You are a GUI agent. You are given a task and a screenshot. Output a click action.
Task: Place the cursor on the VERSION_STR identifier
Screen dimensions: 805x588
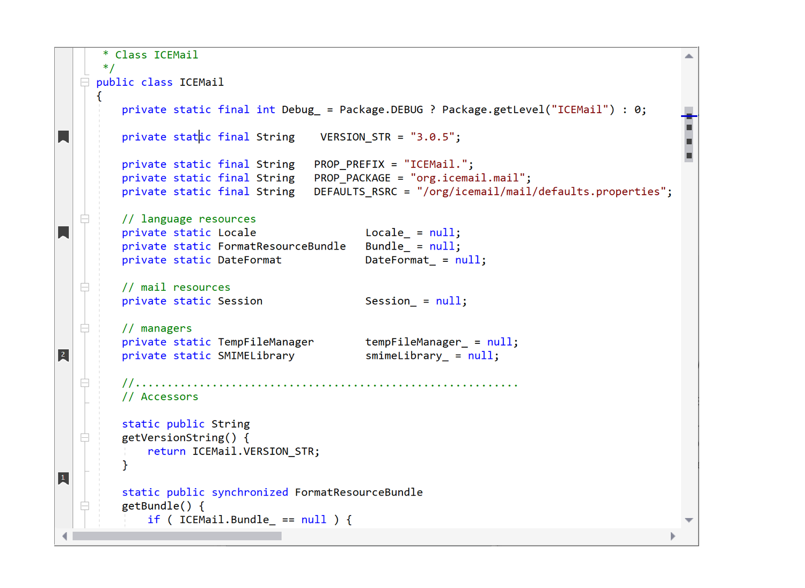tap(355, 137)
